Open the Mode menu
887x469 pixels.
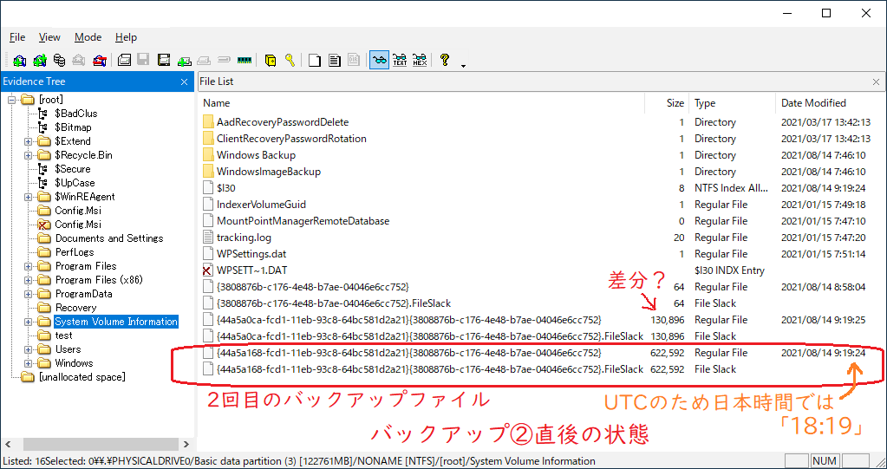(88, 37)
